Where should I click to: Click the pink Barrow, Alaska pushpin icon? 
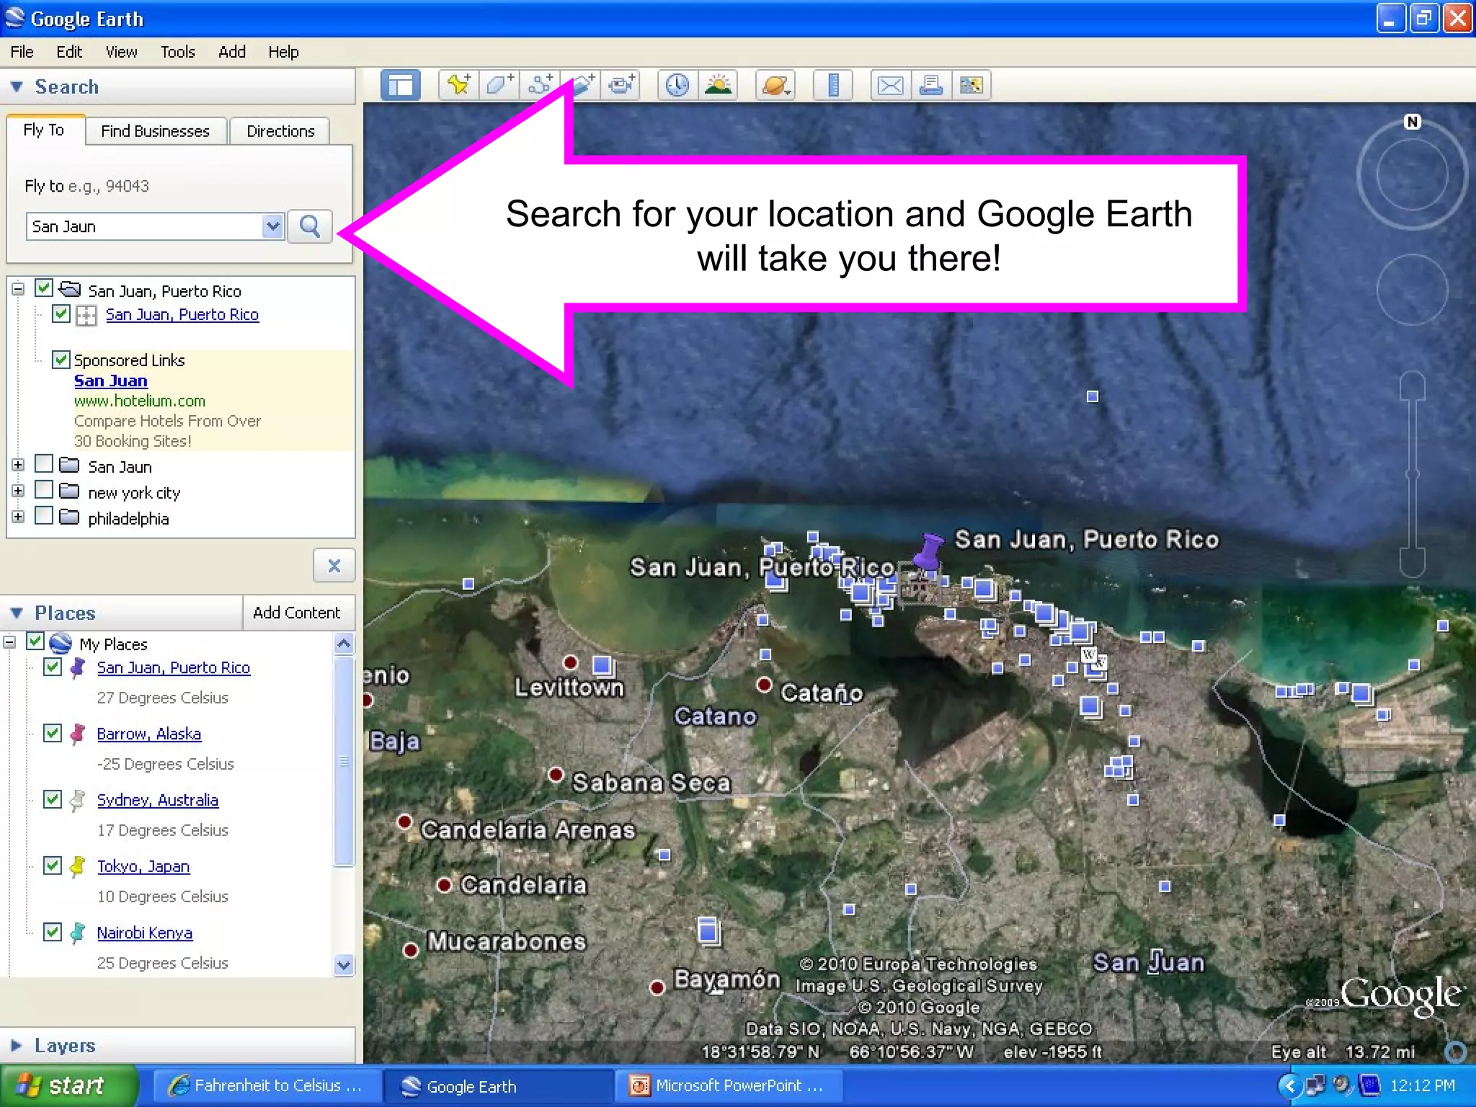pyautogui.click(x=78, y=734)
